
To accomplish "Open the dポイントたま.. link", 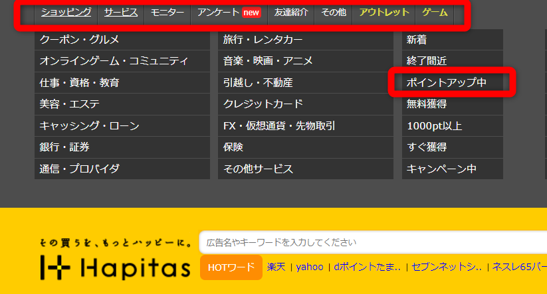I will pyautogui.click(x=367, y=267).
